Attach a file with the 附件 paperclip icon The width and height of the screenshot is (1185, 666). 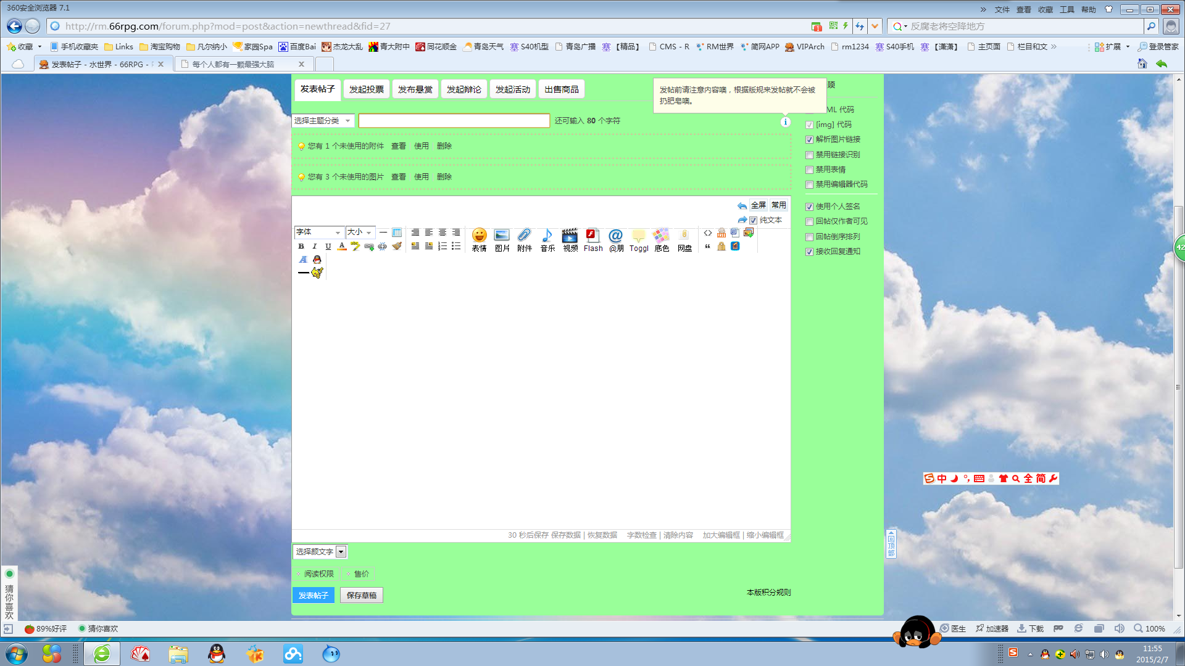(x=525, y=240)
